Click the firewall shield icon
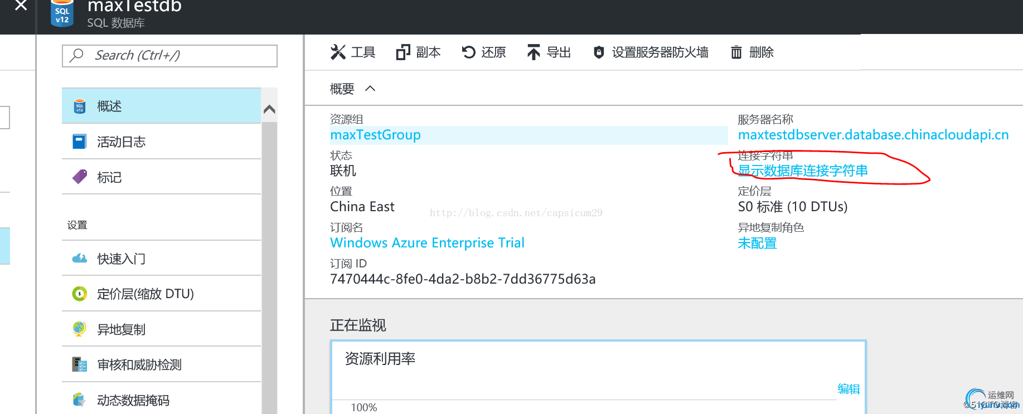The height and width of the screenshot is (414, 1023). click(599, 52)
